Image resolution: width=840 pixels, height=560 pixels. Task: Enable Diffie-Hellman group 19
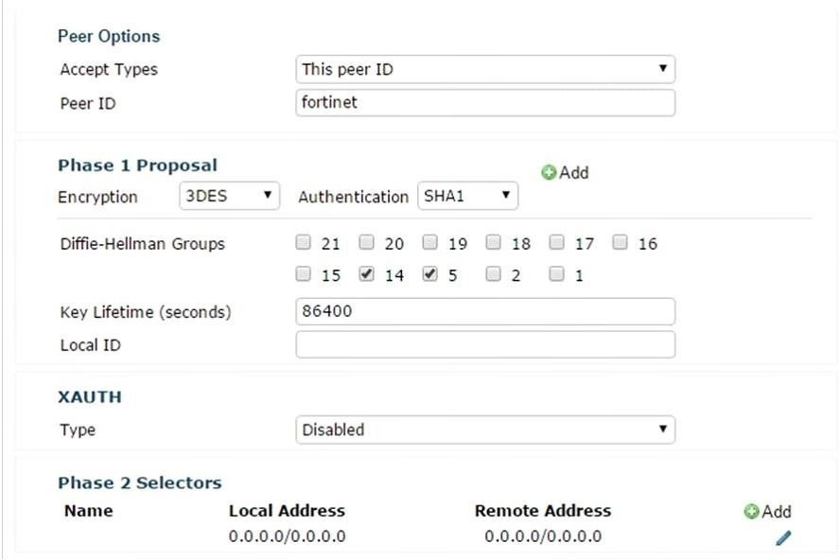pyautogui.click(x=429, y=242)
